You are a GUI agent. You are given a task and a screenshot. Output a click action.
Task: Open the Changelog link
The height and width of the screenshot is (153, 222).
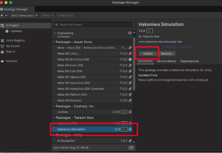coord(170,47)
